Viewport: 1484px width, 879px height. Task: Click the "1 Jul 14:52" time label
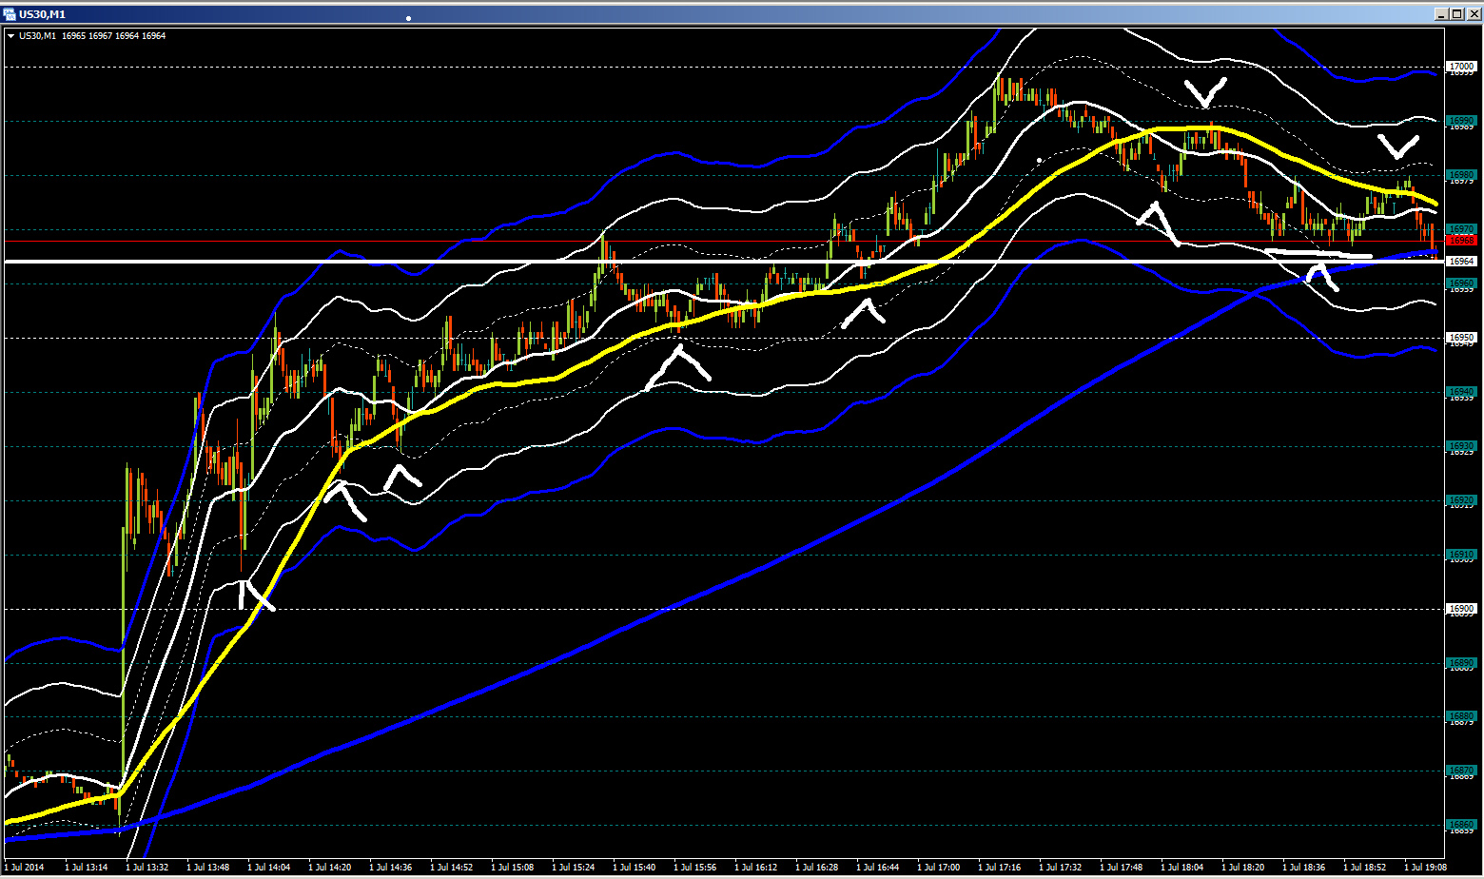pos(451,868)
